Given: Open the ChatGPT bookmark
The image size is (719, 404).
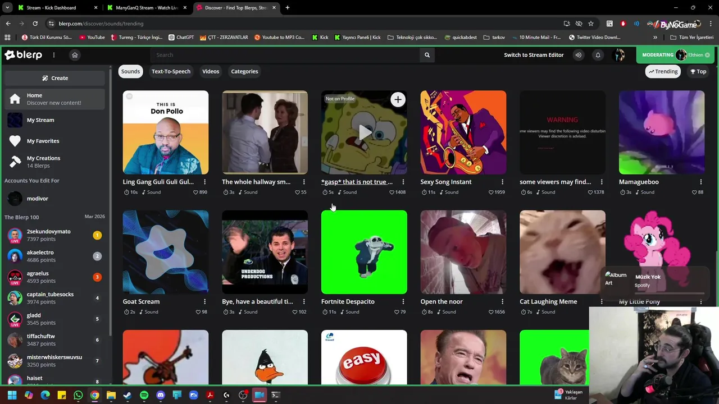Looking at the screenshot, I should [181, 38].
